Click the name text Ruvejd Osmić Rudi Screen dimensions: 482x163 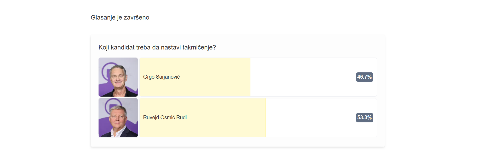tap(165, 118)
